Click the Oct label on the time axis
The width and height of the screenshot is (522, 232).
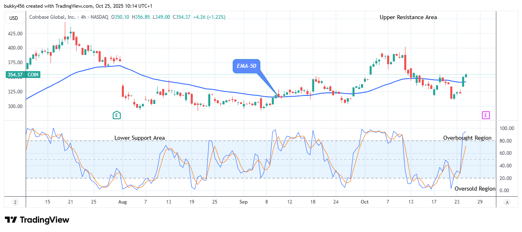[365, 202]
